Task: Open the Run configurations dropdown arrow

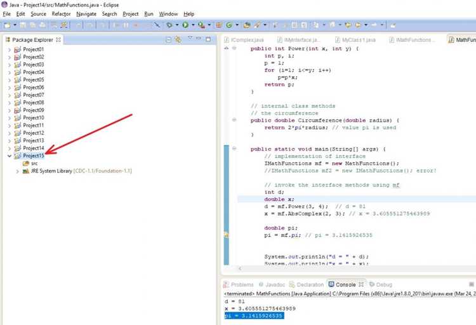Action: (193, 25)
